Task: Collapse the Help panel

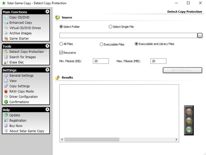Action: coord(47,109)
